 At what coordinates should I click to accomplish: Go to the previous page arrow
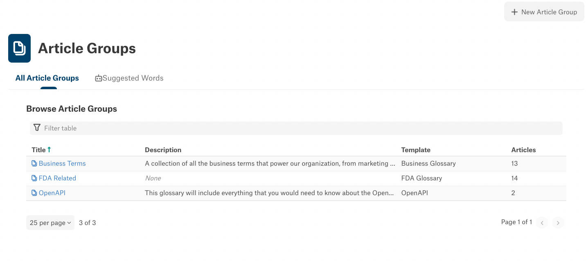pyautogui.click(x=542, y=223)
